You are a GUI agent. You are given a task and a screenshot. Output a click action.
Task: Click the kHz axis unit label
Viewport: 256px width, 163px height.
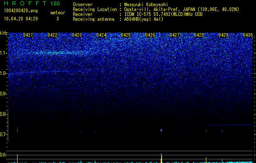pos(4,33)
